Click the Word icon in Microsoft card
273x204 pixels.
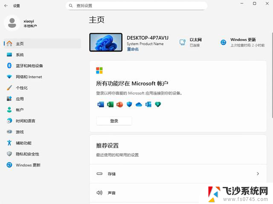tap(101, 105)
